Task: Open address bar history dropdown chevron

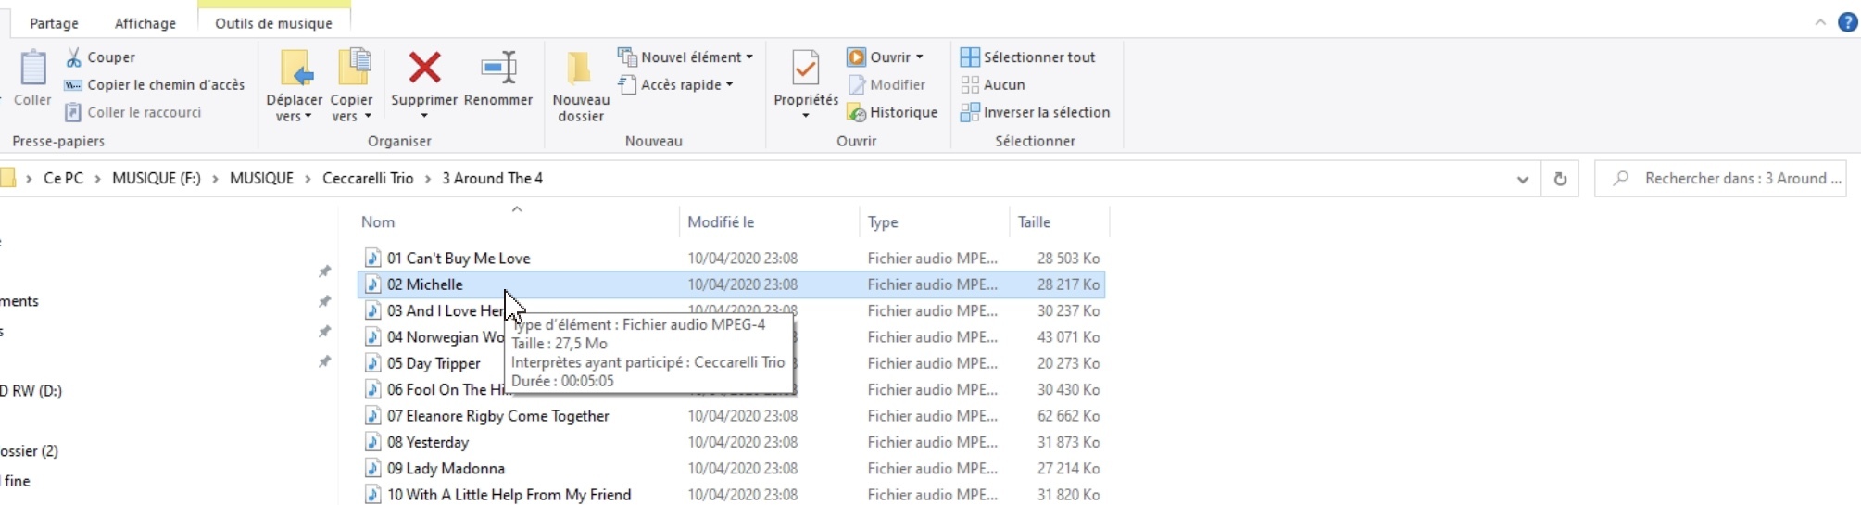Action: (x=1522, y=179)
